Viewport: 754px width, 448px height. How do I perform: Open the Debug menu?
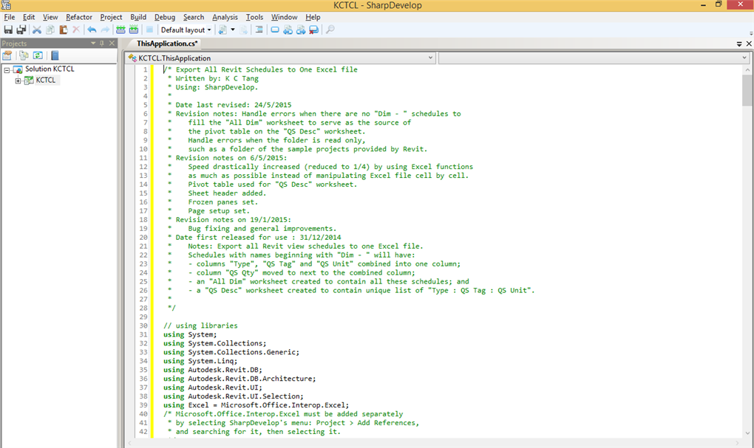(x=164, y=17)
